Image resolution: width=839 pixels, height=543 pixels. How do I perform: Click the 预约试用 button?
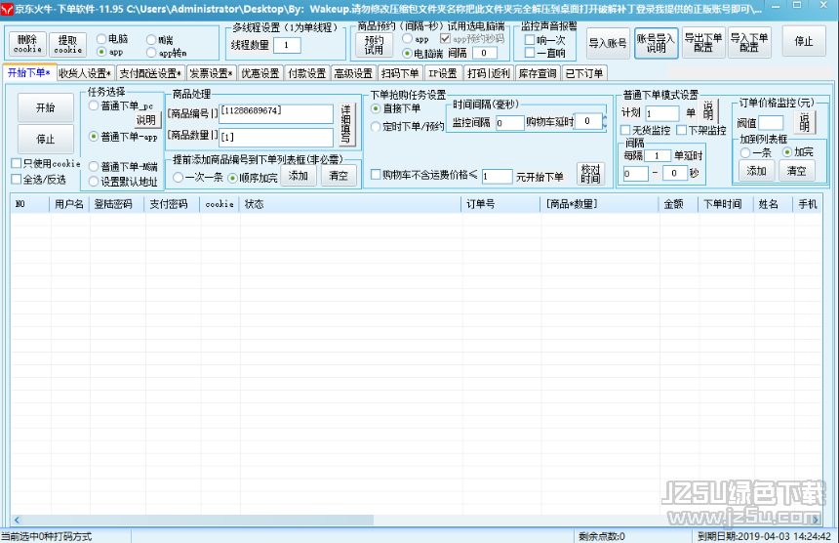click(x=374, y=45)
